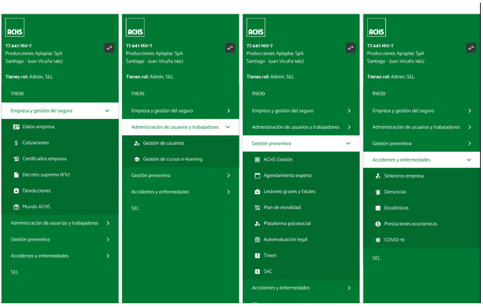Open the Denuncias label
This screenshot has width=483, height=307.
pos(395,192)
